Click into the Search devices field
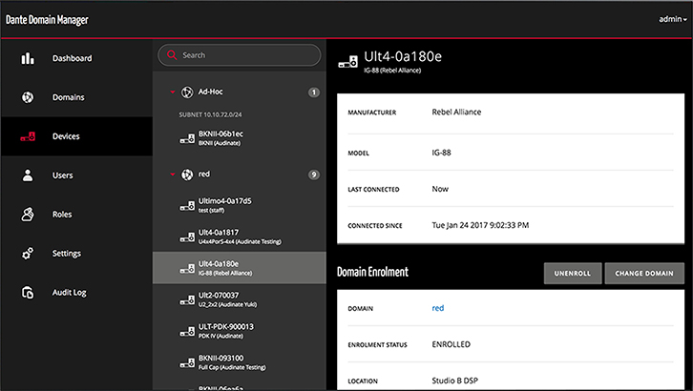 (x=239, y=55)
